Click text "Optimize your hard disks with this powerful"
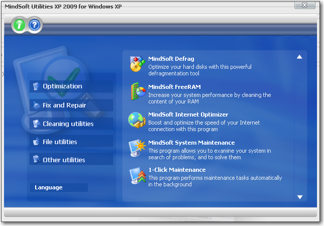This screenshot has width=324, height=226. click(200, 67)
